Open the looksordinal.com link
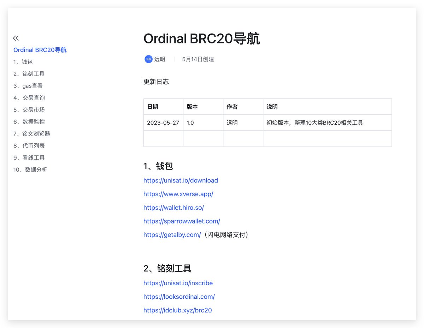Viewport: 424px width, 328px height. [x=179, y=297]
